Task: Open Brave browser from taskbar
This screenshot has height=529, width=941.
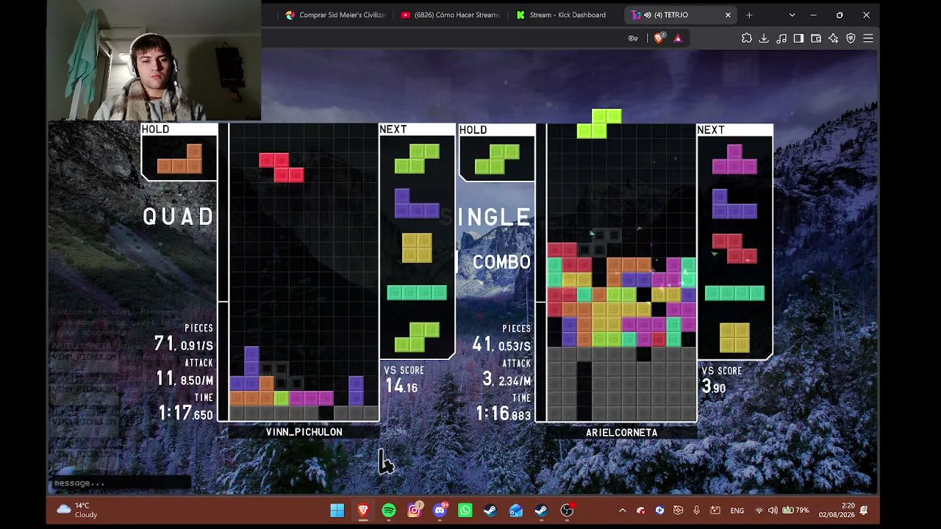Action: (x=363, y=510)
